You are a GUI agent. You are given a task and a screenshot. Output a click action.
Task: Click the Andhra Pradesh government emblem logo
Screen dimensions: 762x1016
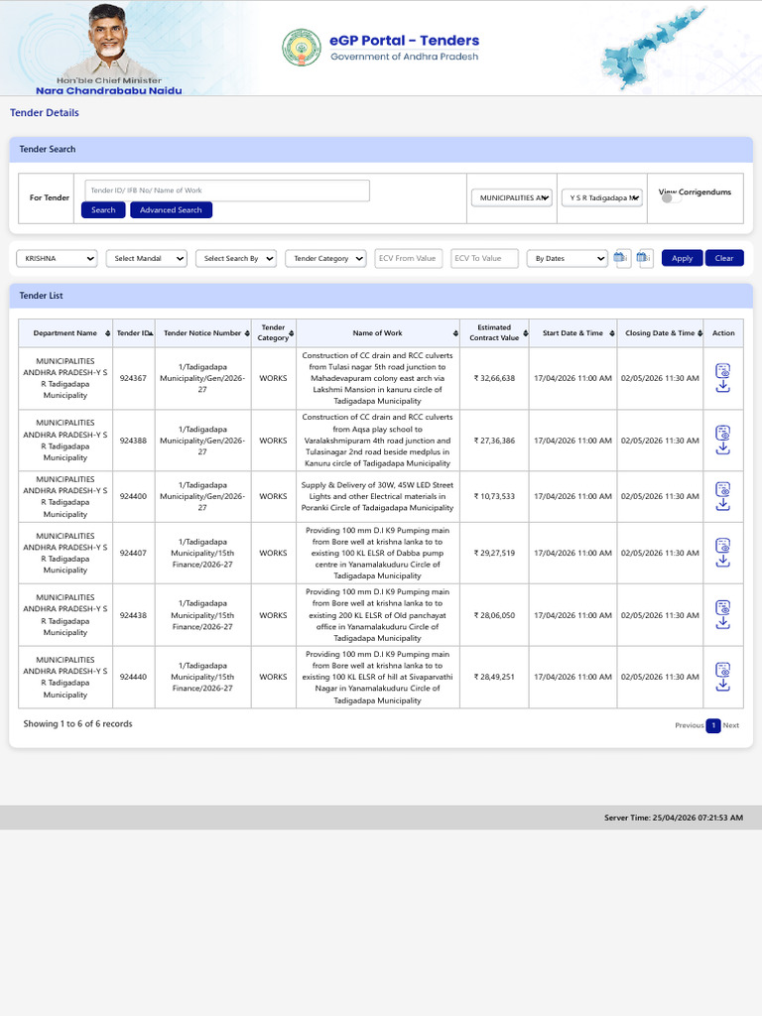click(x=302, y=48)
